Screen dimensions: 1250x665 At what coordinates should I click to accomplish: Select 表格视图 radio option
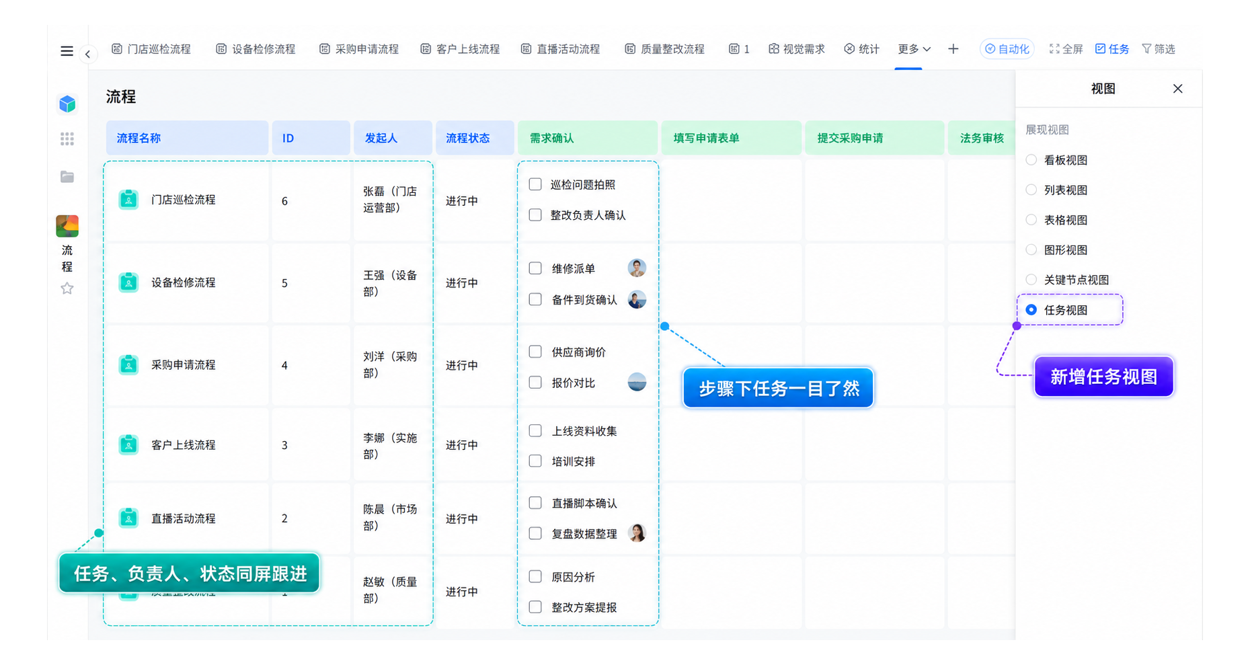click(x=1031, y=220)
